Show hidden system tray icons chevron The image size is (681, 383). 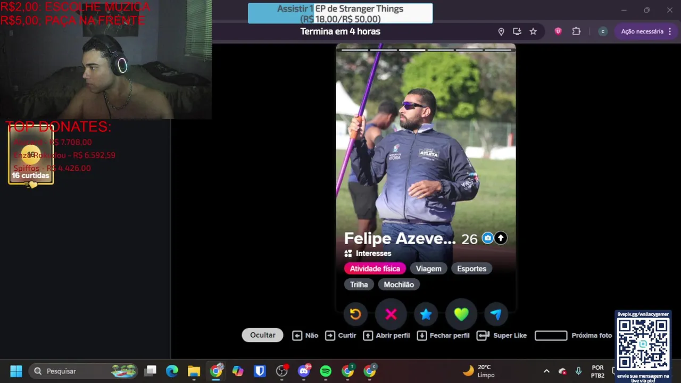coord(546,371)
